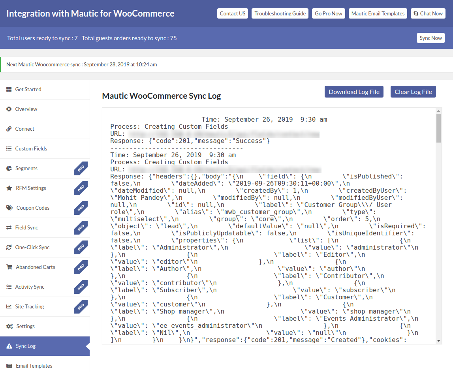
Task: Open the Connect section
Action: coord(45,129)
